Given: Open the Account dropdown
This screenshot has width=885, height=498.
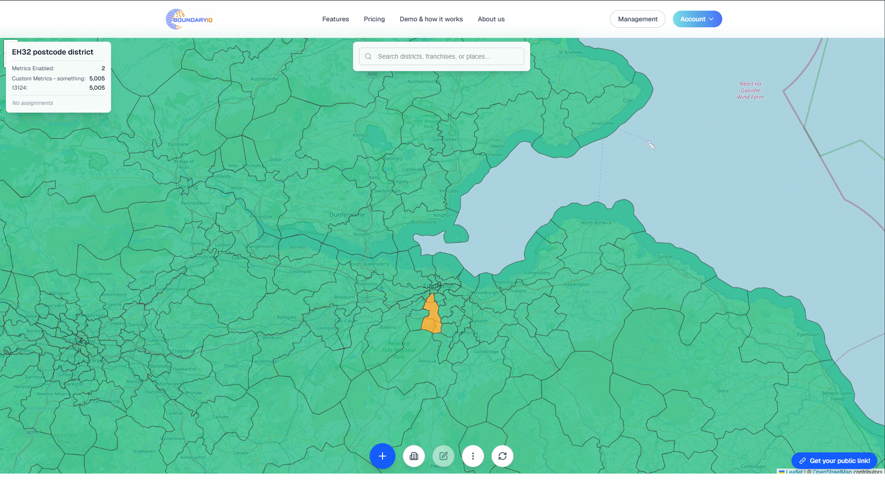Looking at the screenshot, I should click(x=697, y=19).
